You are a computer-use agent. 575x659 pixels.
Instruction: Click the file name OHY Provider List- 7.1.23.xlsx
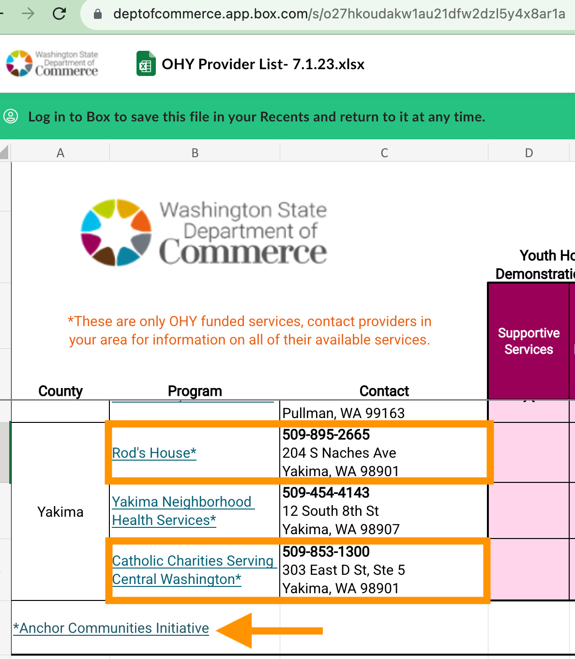click(x=263, y=64)
